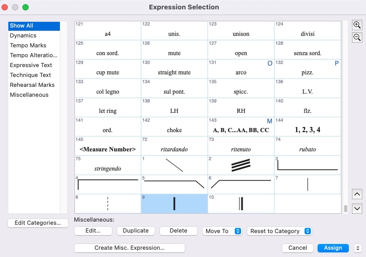Click the Edit Categories button
The height and width of the screenshot is (257, 366).
point(37,223)
